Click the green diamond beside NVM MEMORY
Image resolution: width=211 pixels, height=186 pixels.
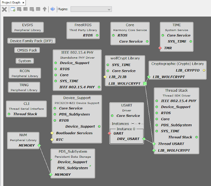click(39, 145)
